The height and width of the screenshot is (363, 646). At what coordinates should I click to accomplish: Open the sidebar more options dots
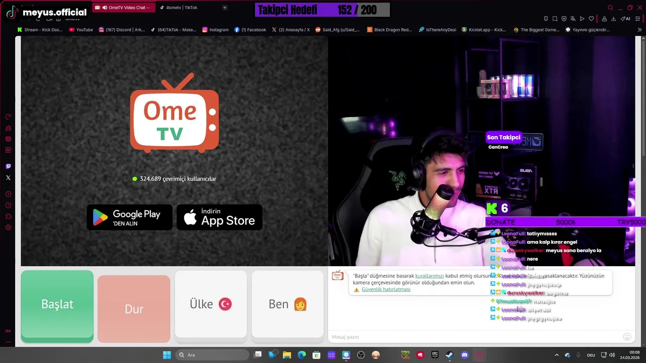[x=8, y=342]
